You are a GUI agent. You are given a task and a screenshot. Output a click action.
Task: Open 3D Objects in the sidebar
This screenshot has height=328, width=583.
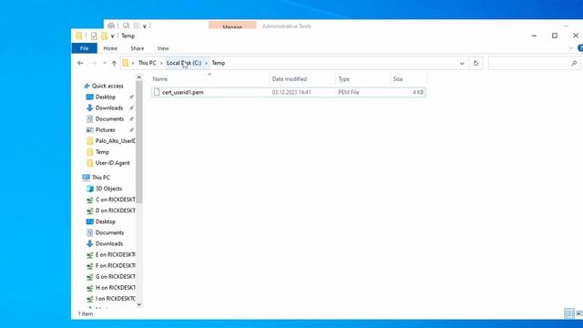108,189
